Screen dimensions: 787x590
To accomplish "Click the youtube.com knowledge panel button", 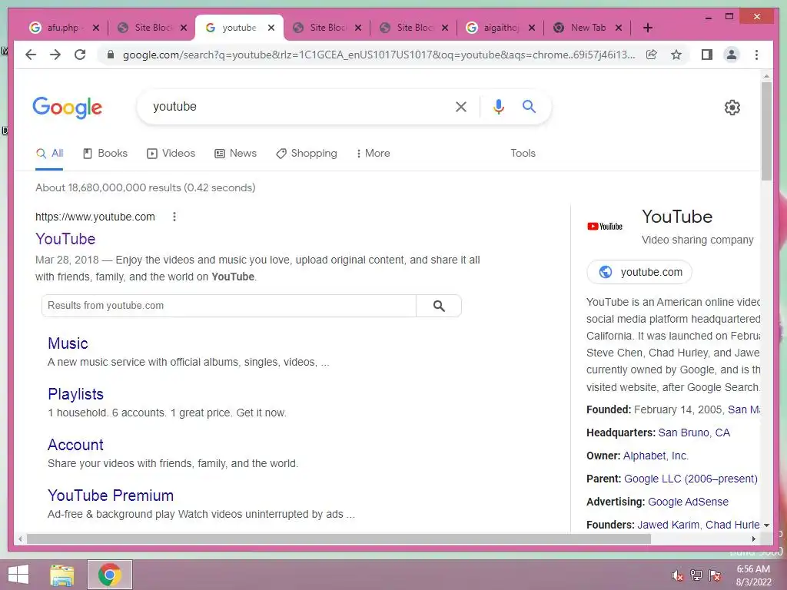I will tap(639, 272).
